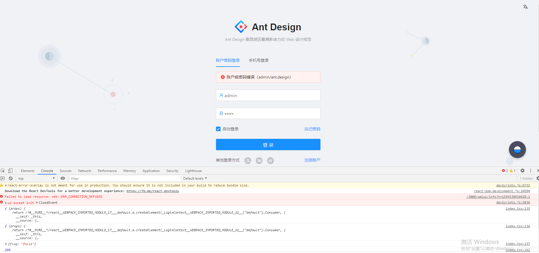This screenshot has height=253, width=539.
Task: Open the language switcher icon
Action: (x=525, y=7)
